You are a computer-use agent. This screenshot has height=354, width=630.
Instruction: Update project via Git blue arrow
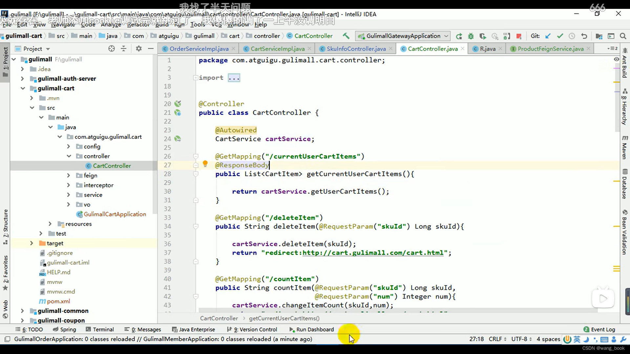tap(548, 36)
